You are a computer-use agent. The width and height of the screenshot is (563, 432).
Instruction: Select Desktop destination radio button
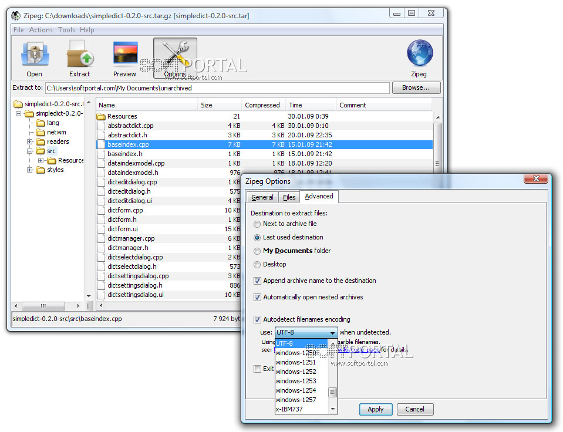[x=257, y=265]
